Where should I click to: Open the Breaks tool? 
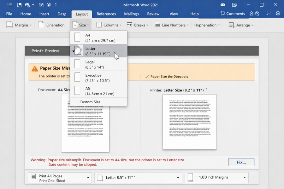tap(136, 25)
